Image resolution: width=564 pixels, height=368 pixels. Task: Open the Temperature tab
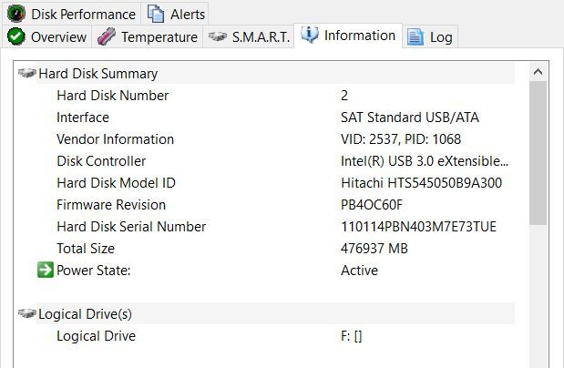pos(159,36)
